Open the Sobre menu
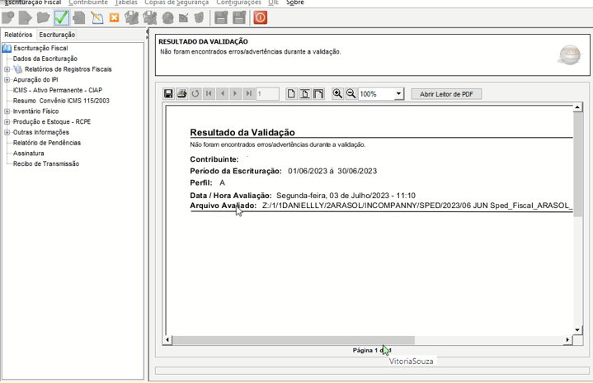Viewport: 593px width, 383px height. 295,2
